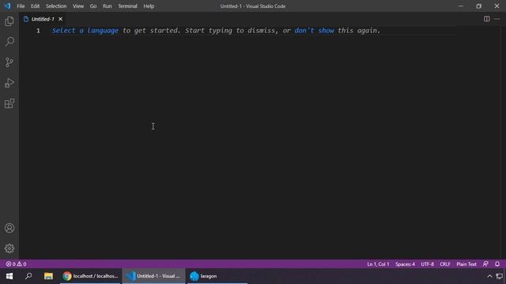Open the editor More Actions ellipsis

point(497,19)
